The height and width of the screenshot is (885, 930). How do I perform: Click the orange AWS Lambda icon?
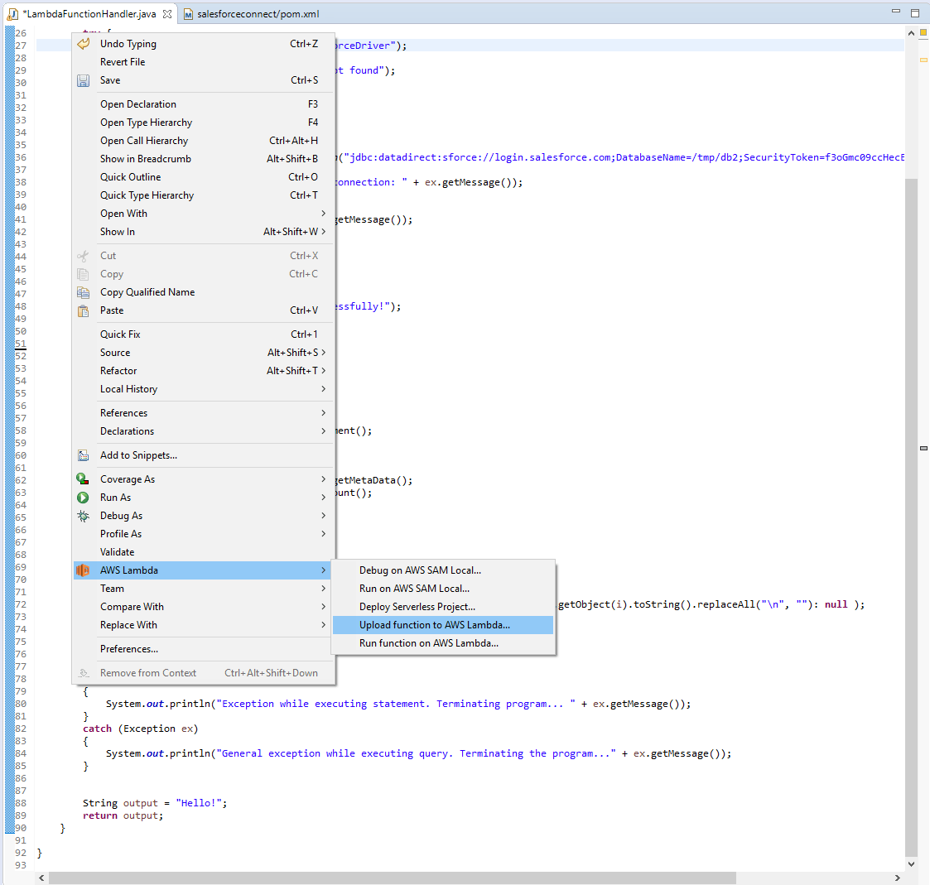(x=83, y=570)
